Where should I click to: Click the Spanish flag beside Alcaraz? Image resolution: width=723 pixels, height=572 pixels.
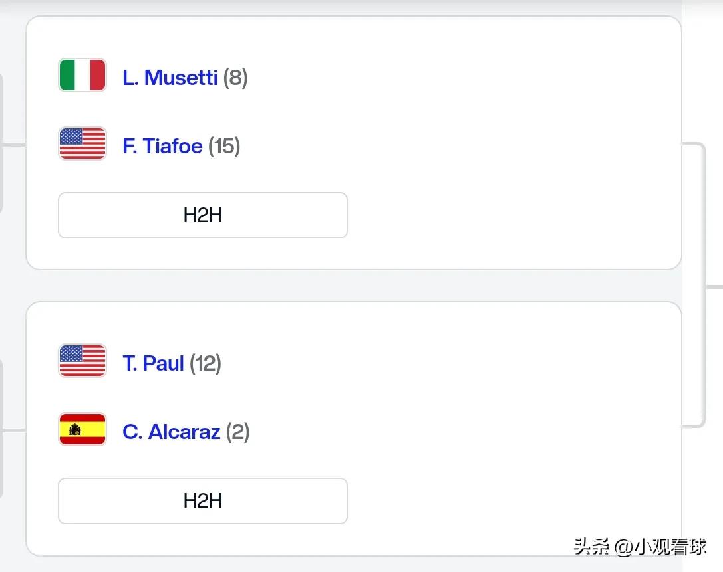[x=82, y=429]
